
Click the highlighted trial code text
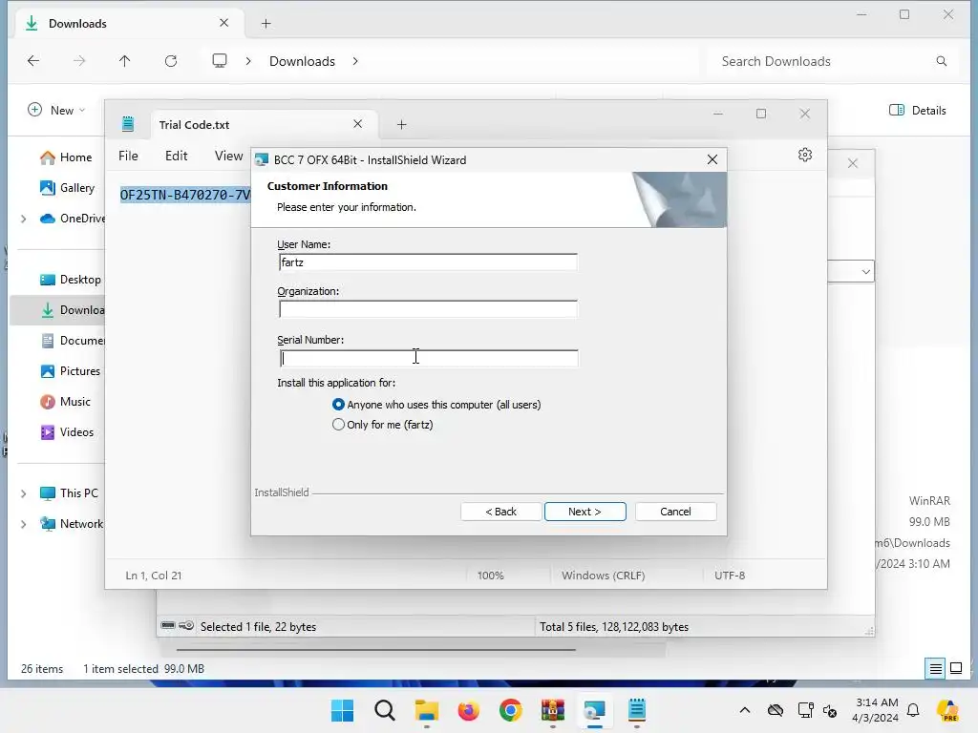184,195
